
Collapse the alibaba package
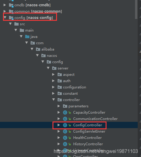[32, 49]
